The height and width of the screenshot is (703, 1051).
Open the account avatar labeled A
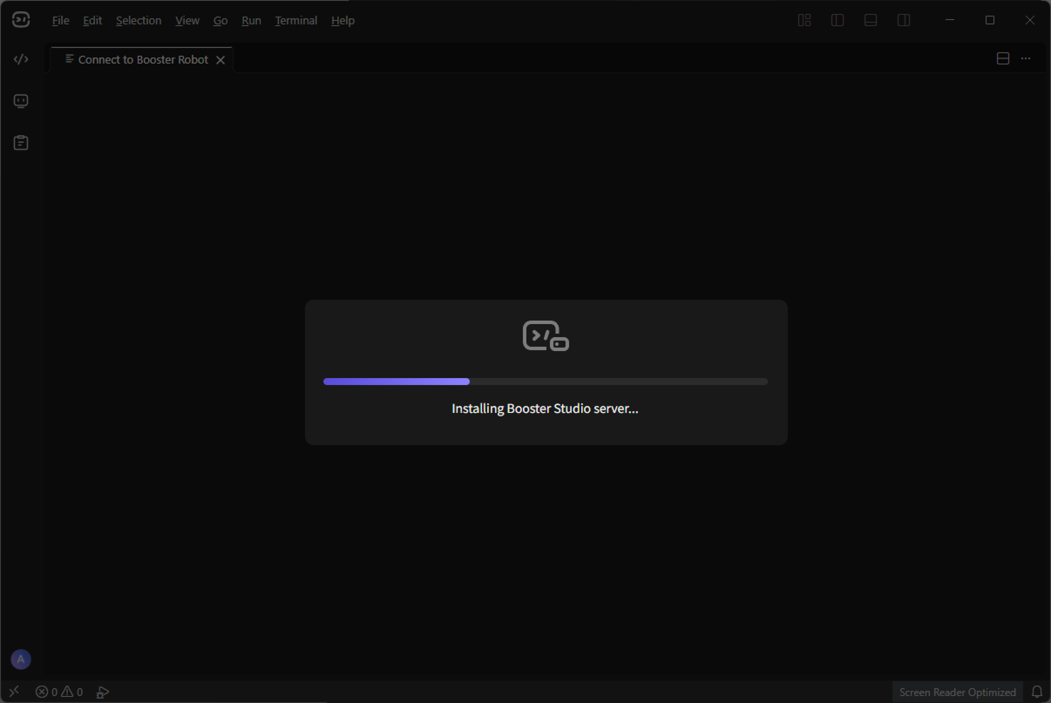click(x=20, y=659)
